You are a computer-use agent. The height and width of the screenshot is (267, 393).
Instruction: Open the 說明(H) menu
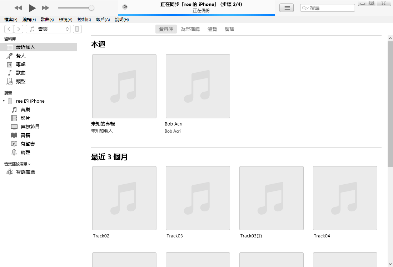pyautogui.click(x=122, y=20)
